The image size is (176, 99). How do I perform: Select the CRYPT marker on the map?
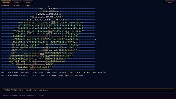[x=68, y=38]
